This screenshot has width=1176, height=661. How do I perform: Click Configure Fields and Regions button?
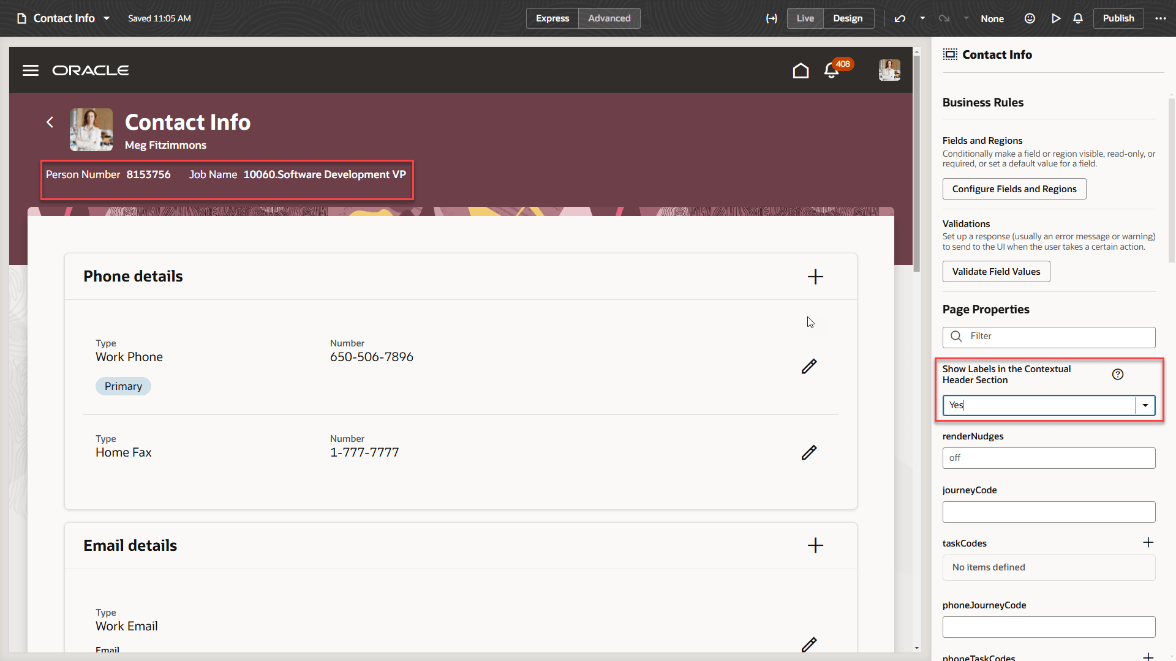point(1014,189)
